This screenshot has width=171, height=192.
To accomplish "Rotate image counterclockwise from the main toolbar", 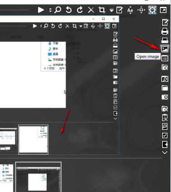I will coord(69,10).
